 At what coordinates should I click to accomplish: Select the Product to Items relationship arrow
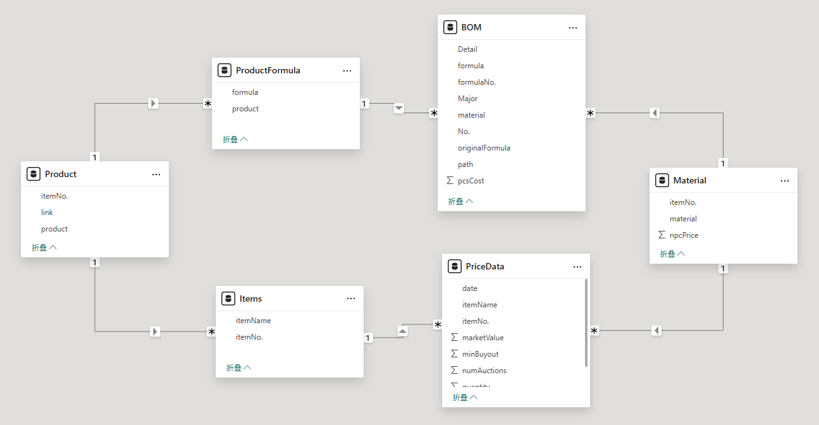(155, 331)
